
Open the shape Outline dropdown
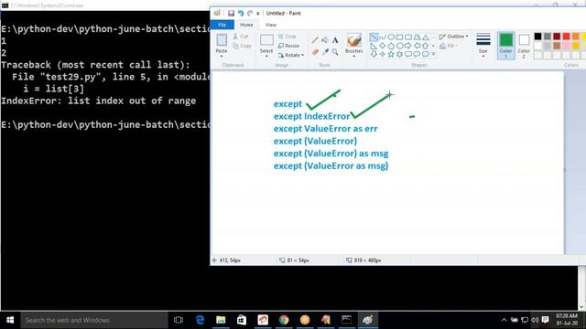(454, 37)
